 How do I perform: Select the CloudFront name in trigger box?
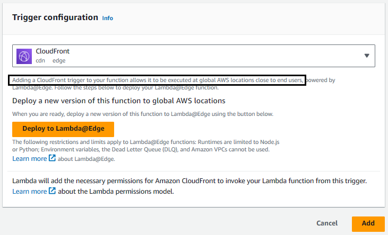pyautogui.click(x=53, y=51)
